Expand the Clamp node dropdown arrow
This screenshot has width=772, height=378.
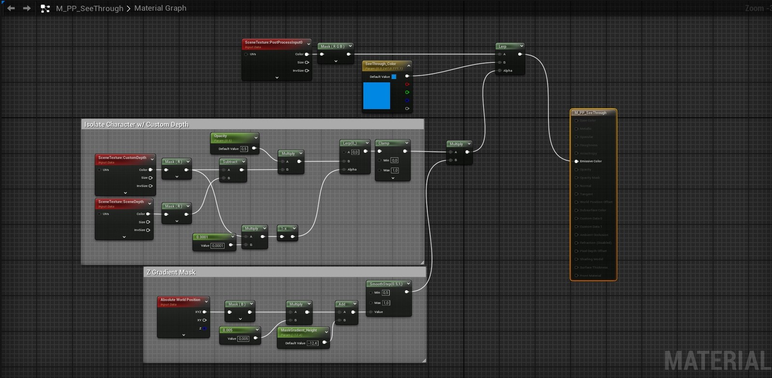tap(407, 143)
